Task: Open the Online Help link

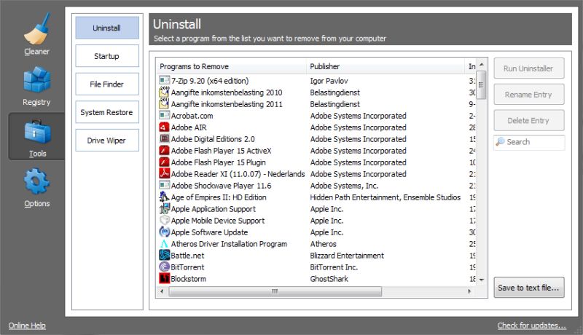Action: 27,326
